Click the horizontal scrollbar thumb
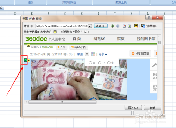Image resolution: width=176 pixels, height=128 pixels. pos(62,102)
